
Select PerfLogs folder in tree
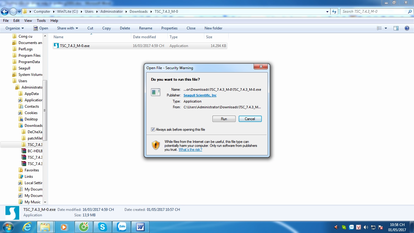26,49
